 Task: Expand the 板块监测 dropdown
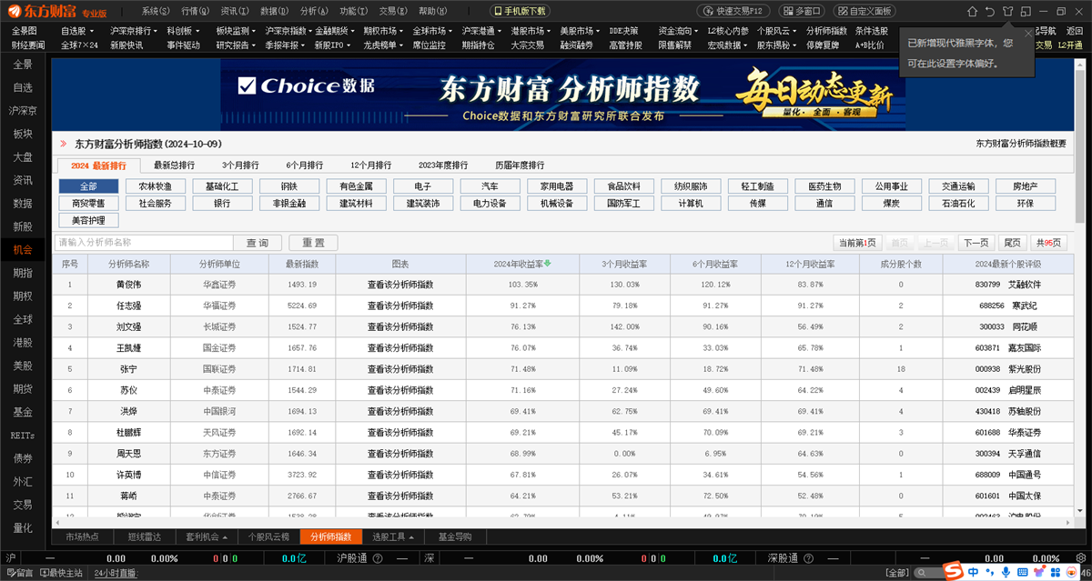click(255, 30)
